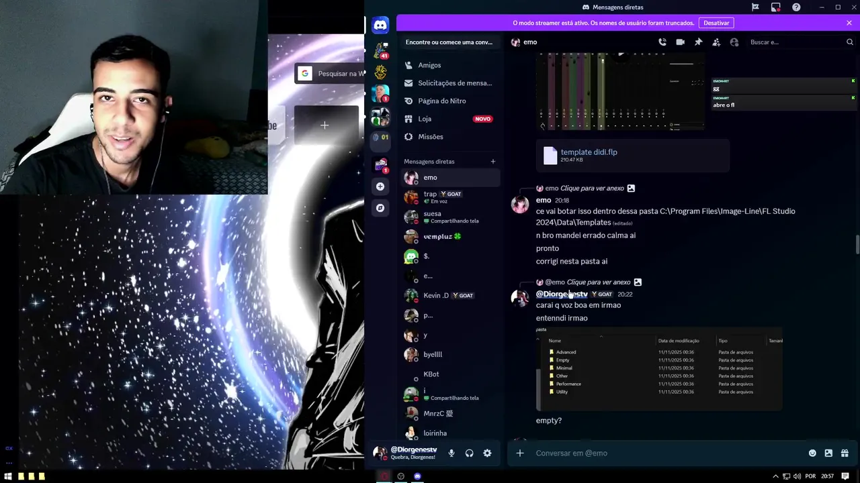Image resolution: width=860 pixels, height=483 pixels.
Task: Open Amigos friends page
Action: [x=450, y=65]
